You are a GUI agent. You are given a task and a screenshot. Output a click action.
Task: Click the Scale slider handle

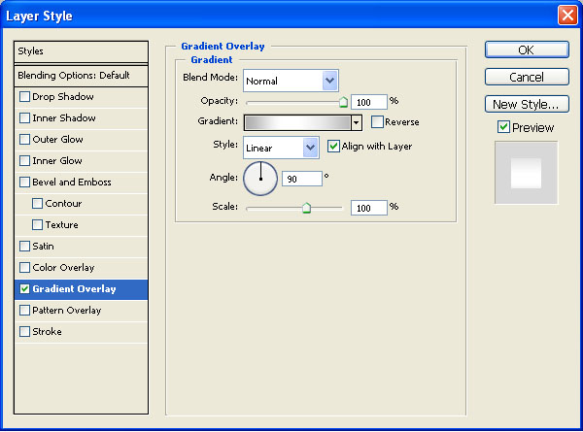306,207
